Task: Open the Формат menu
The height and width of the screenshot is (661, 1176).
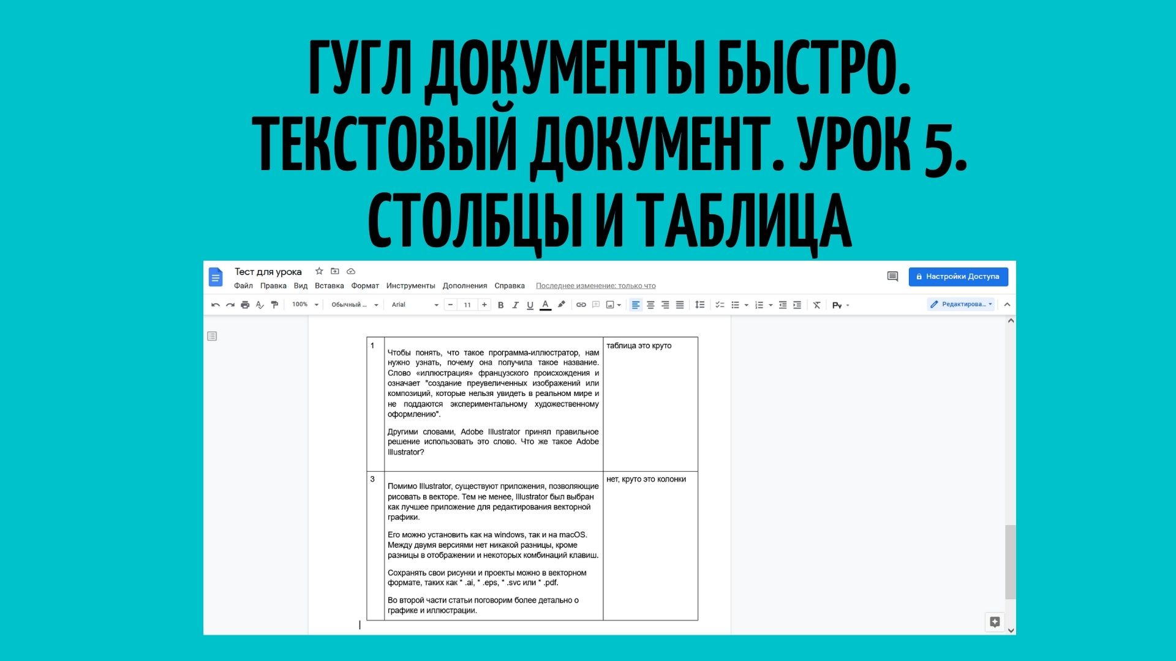Action: pos(365,286)
